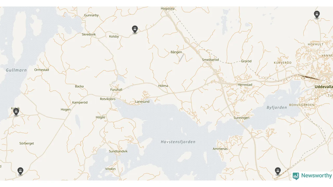Click the Havstensfjorden water label
Image resolution: width=333 pixels, height=187 pixels.
(178, 142)
